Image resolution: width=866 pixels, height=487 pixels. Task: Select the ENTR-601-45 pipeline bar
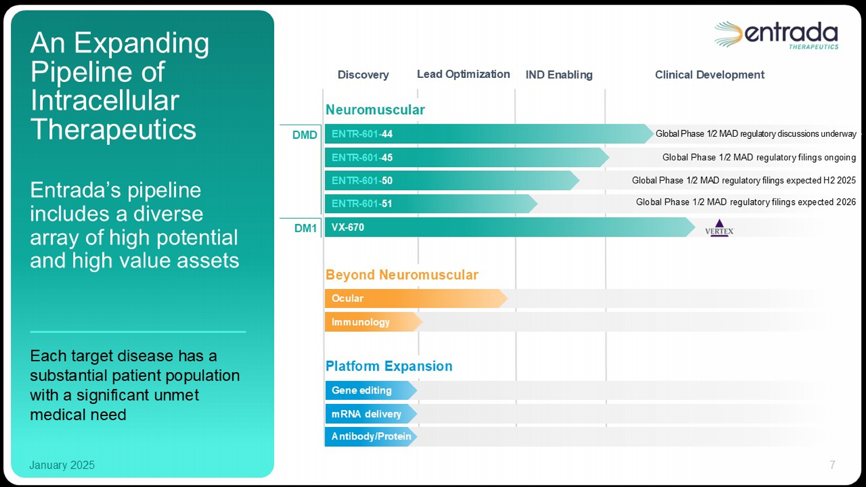click(466, 158)
